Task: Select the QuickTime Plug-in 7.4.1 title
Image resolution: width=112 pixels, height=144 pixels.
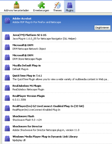Action: pyautogui.click(x=27, y=76)
